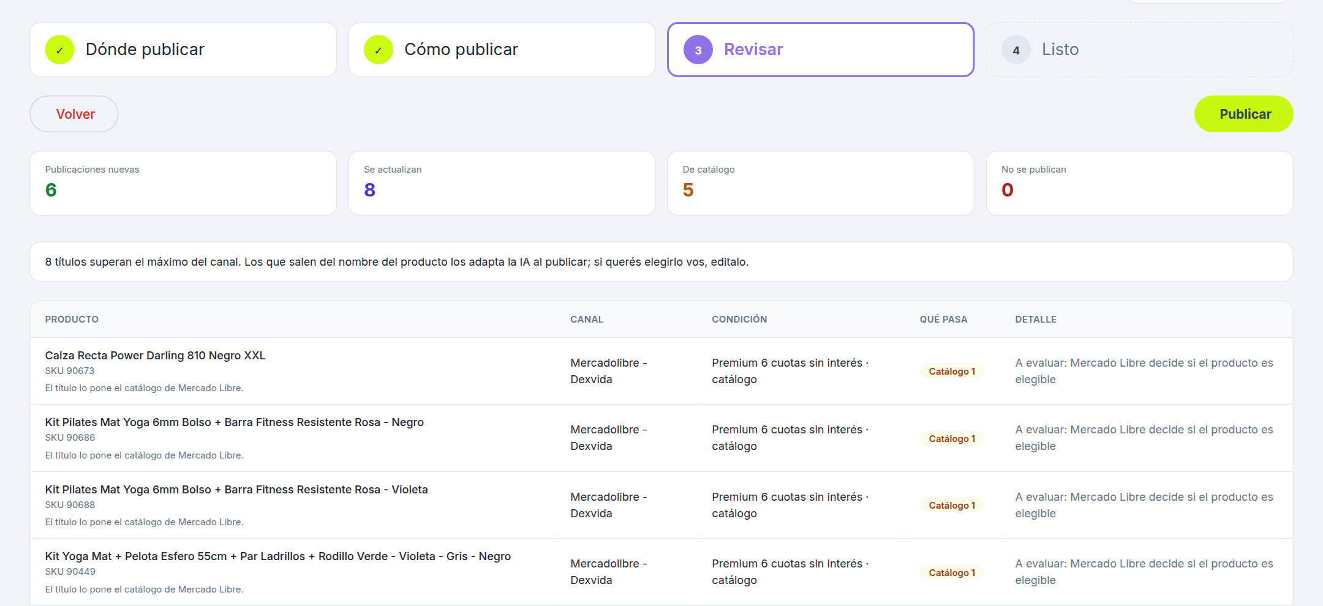Image resolution: width=1323 pixels, height=606 pixels.
Task: Click the DETALLE column header
Action: [1036, 320]
